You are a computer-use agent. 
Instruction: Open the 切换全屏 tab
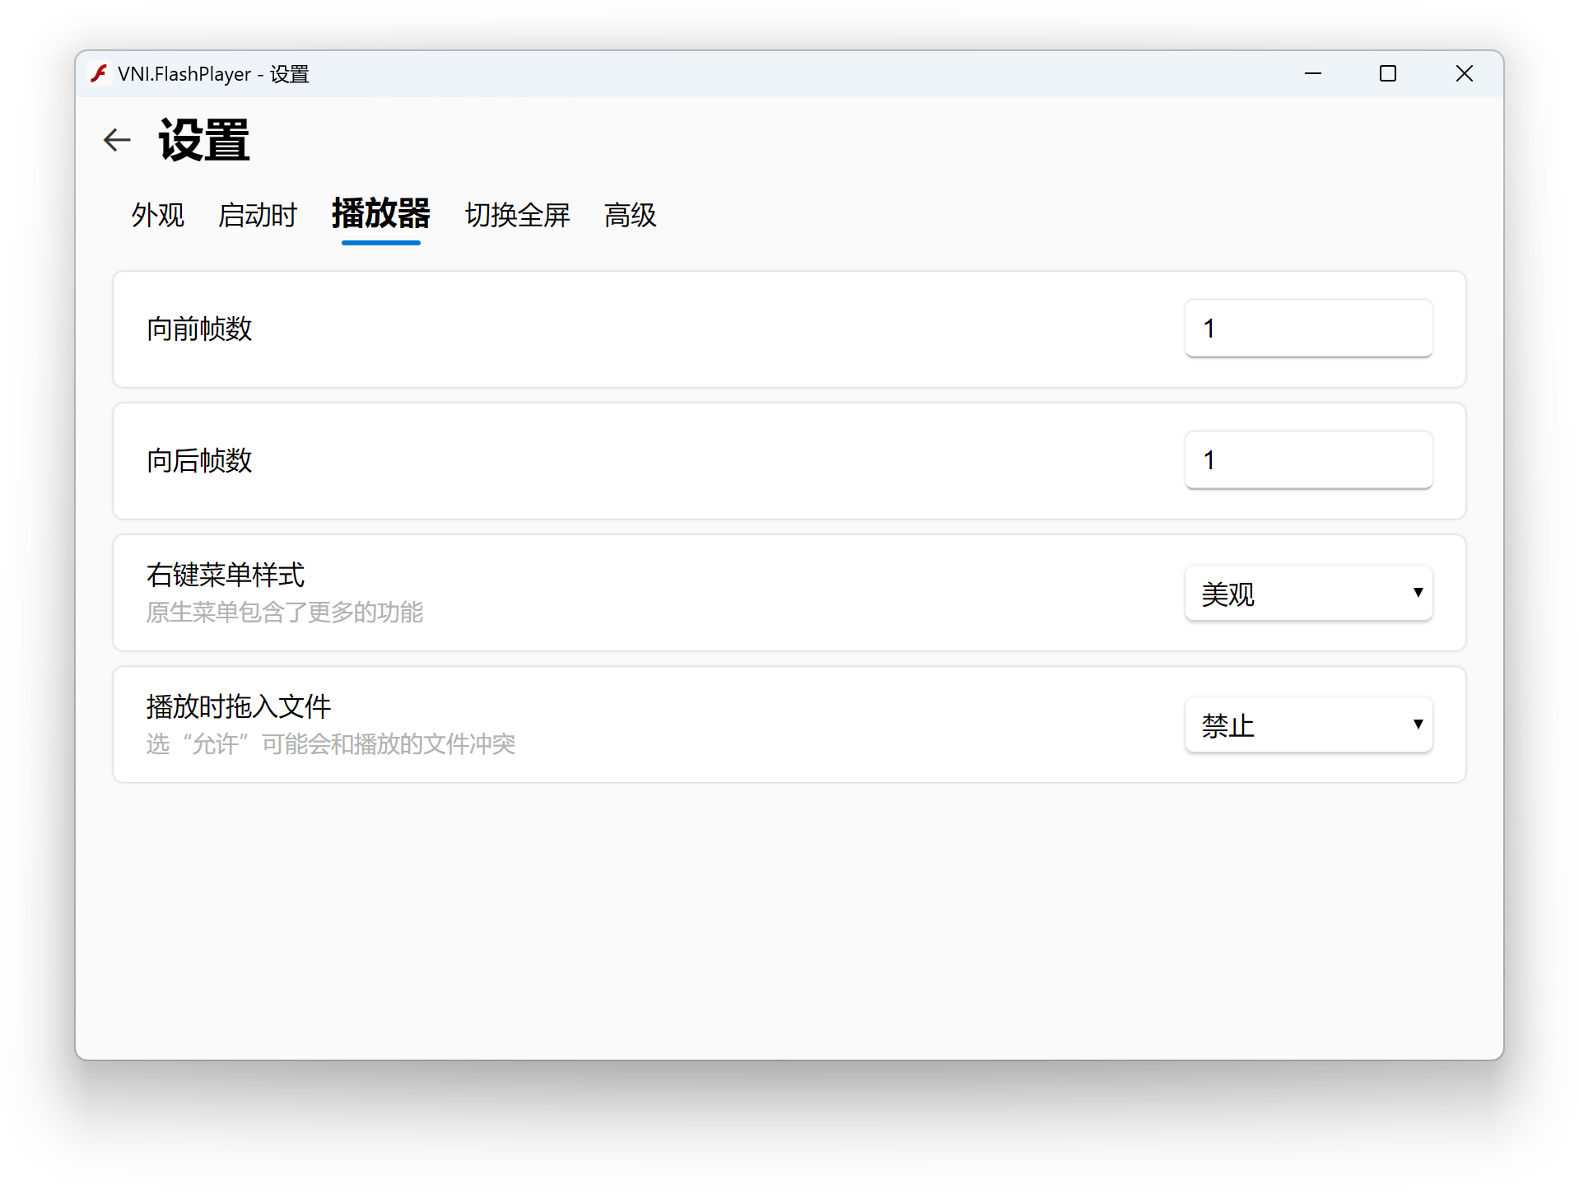518,215
